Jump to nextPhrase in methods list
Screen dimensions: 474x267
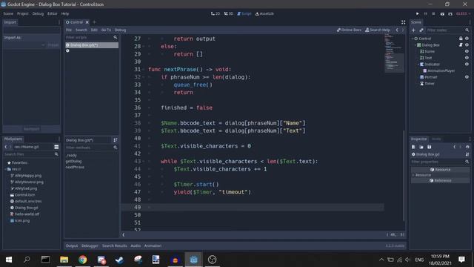(75, 167)
